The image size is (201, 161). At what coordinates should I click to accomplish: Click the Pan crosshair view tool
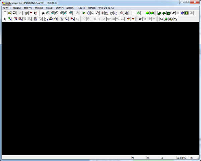coord(102,13)
